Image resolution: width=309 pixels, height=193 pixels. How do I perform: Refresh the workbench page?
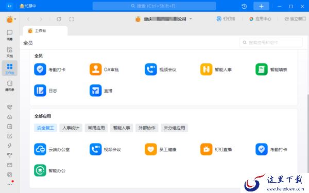[x=59, y=19]
